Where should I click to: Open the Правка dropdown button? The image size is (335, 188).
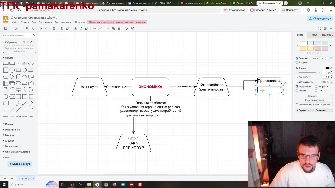(314, 96)
